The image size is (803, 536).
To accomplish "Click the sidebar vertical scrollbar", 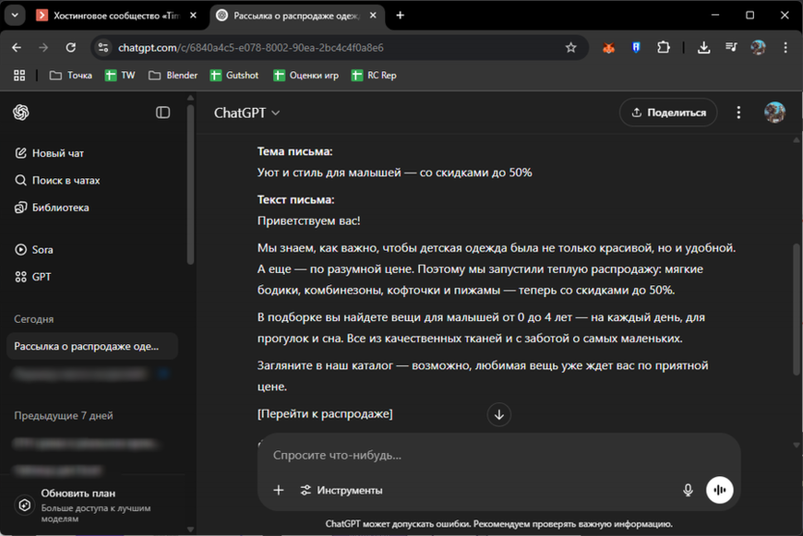I will [x=190, y=184].
